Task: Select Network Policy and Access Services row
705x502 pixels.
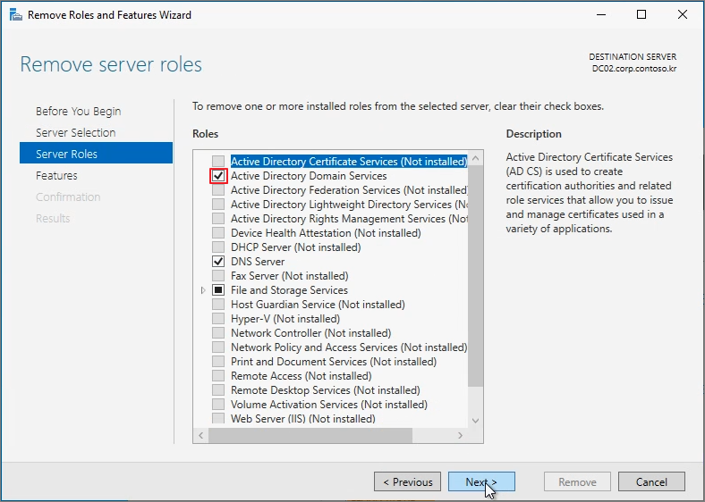Action: (349, 347)
